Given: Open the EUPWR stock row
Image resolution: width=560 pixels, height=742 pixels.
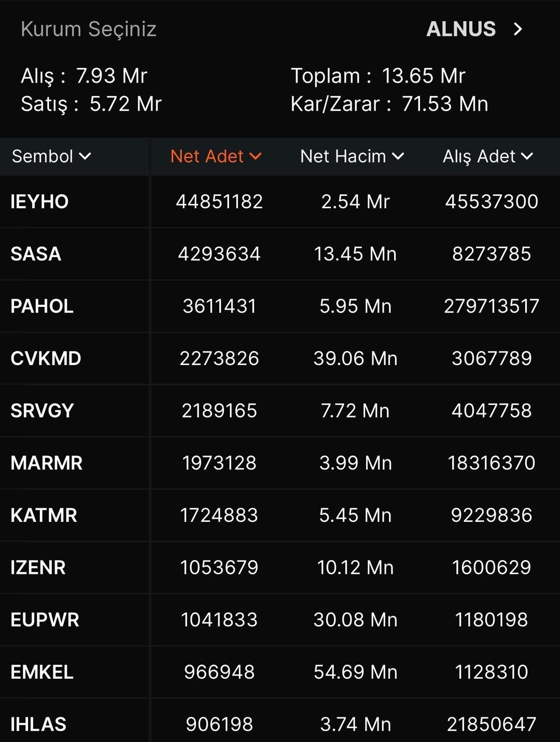Looking at the screenshot, I should [x=45, y=619].
